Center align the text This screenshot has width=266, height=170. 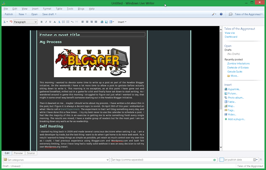(87, 22)
